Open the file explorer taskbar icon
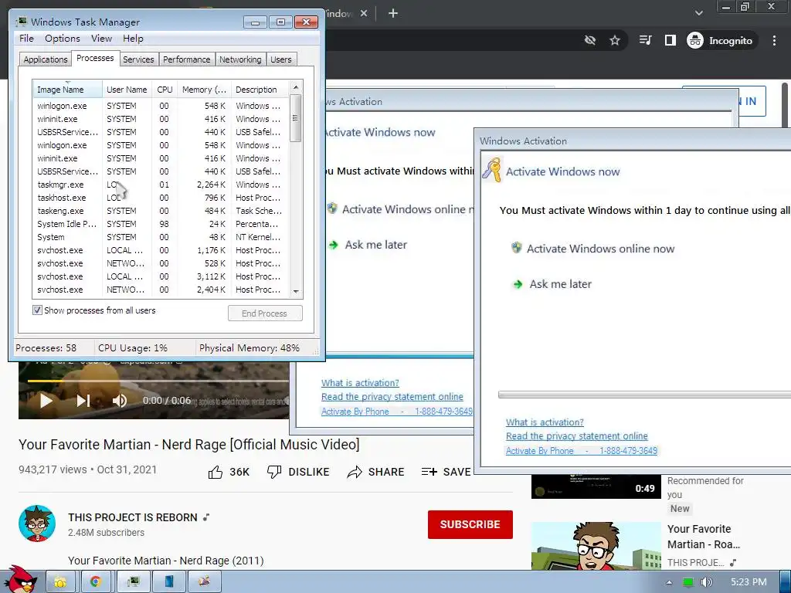Image resolution: width=791 pixels, height=593 pixels. (60, 582)
